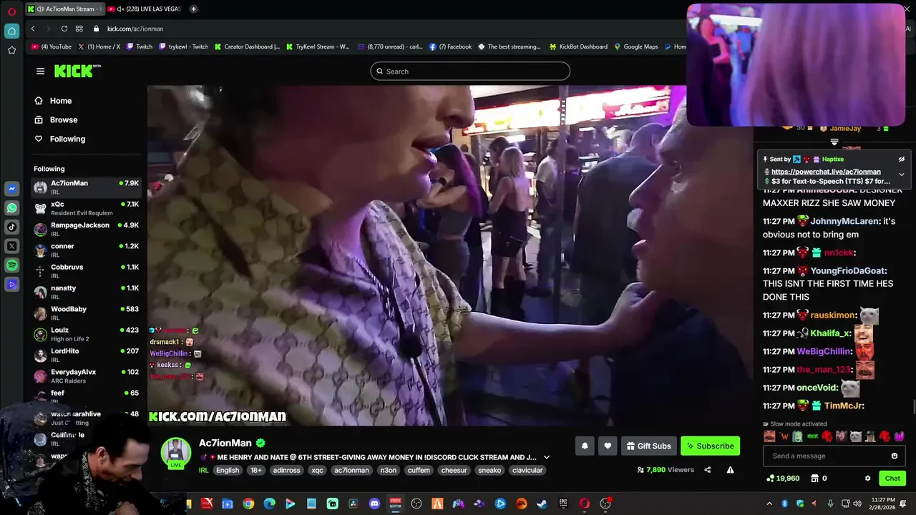
Task: Click the green Subscribe button
Action: pyautogui.click(x=710, y=446)
